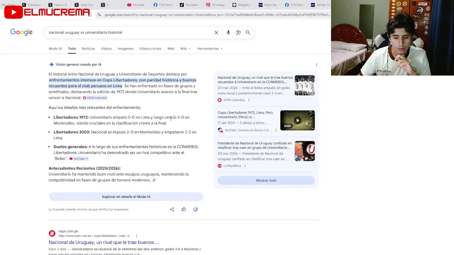Screen dimensions: 454x255
Task: Switch to Instagram browser tab
Action: [216, 5]
